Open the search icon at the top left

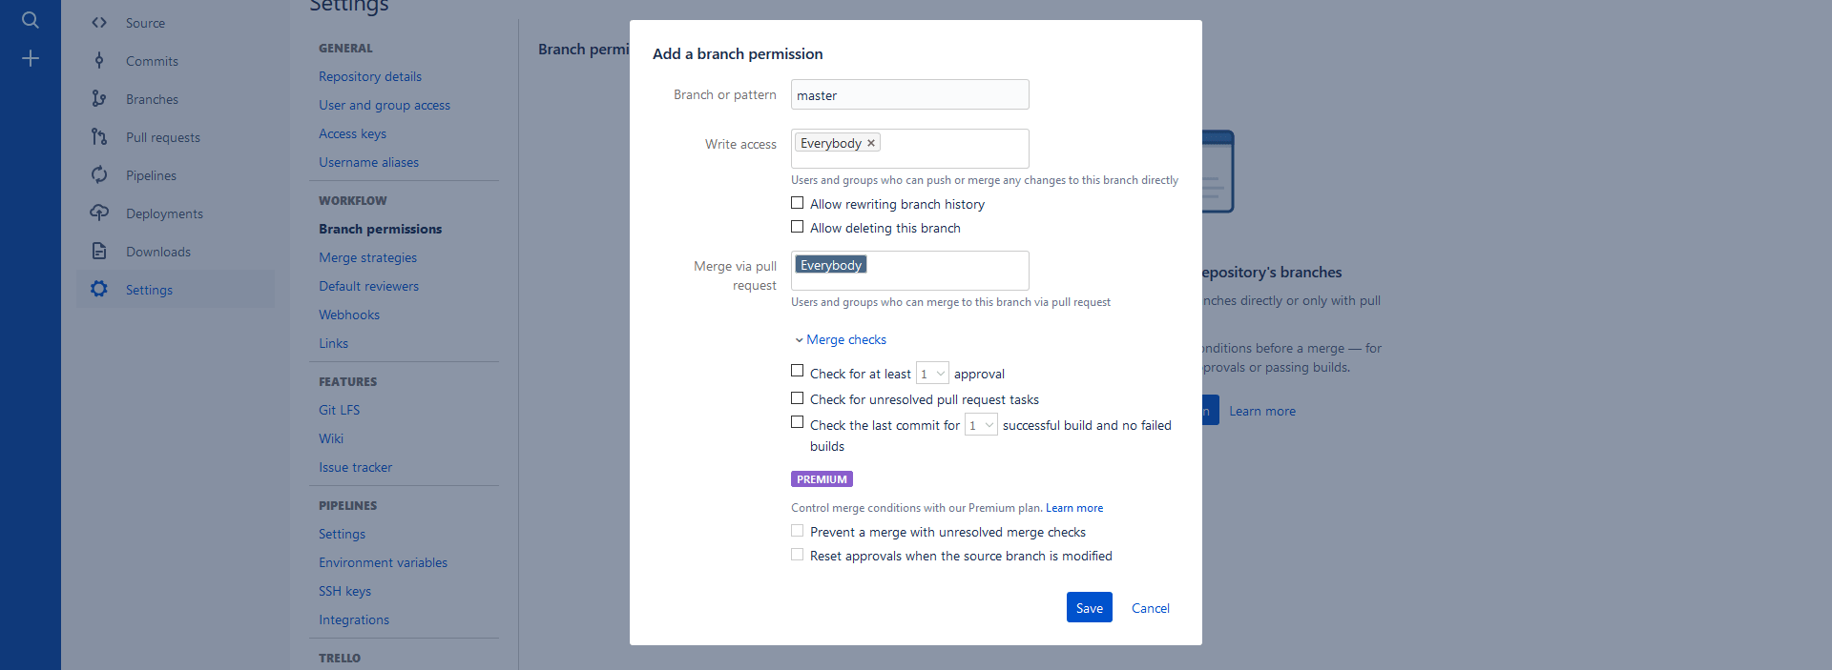pyautogui.click(x=30, y=19)
